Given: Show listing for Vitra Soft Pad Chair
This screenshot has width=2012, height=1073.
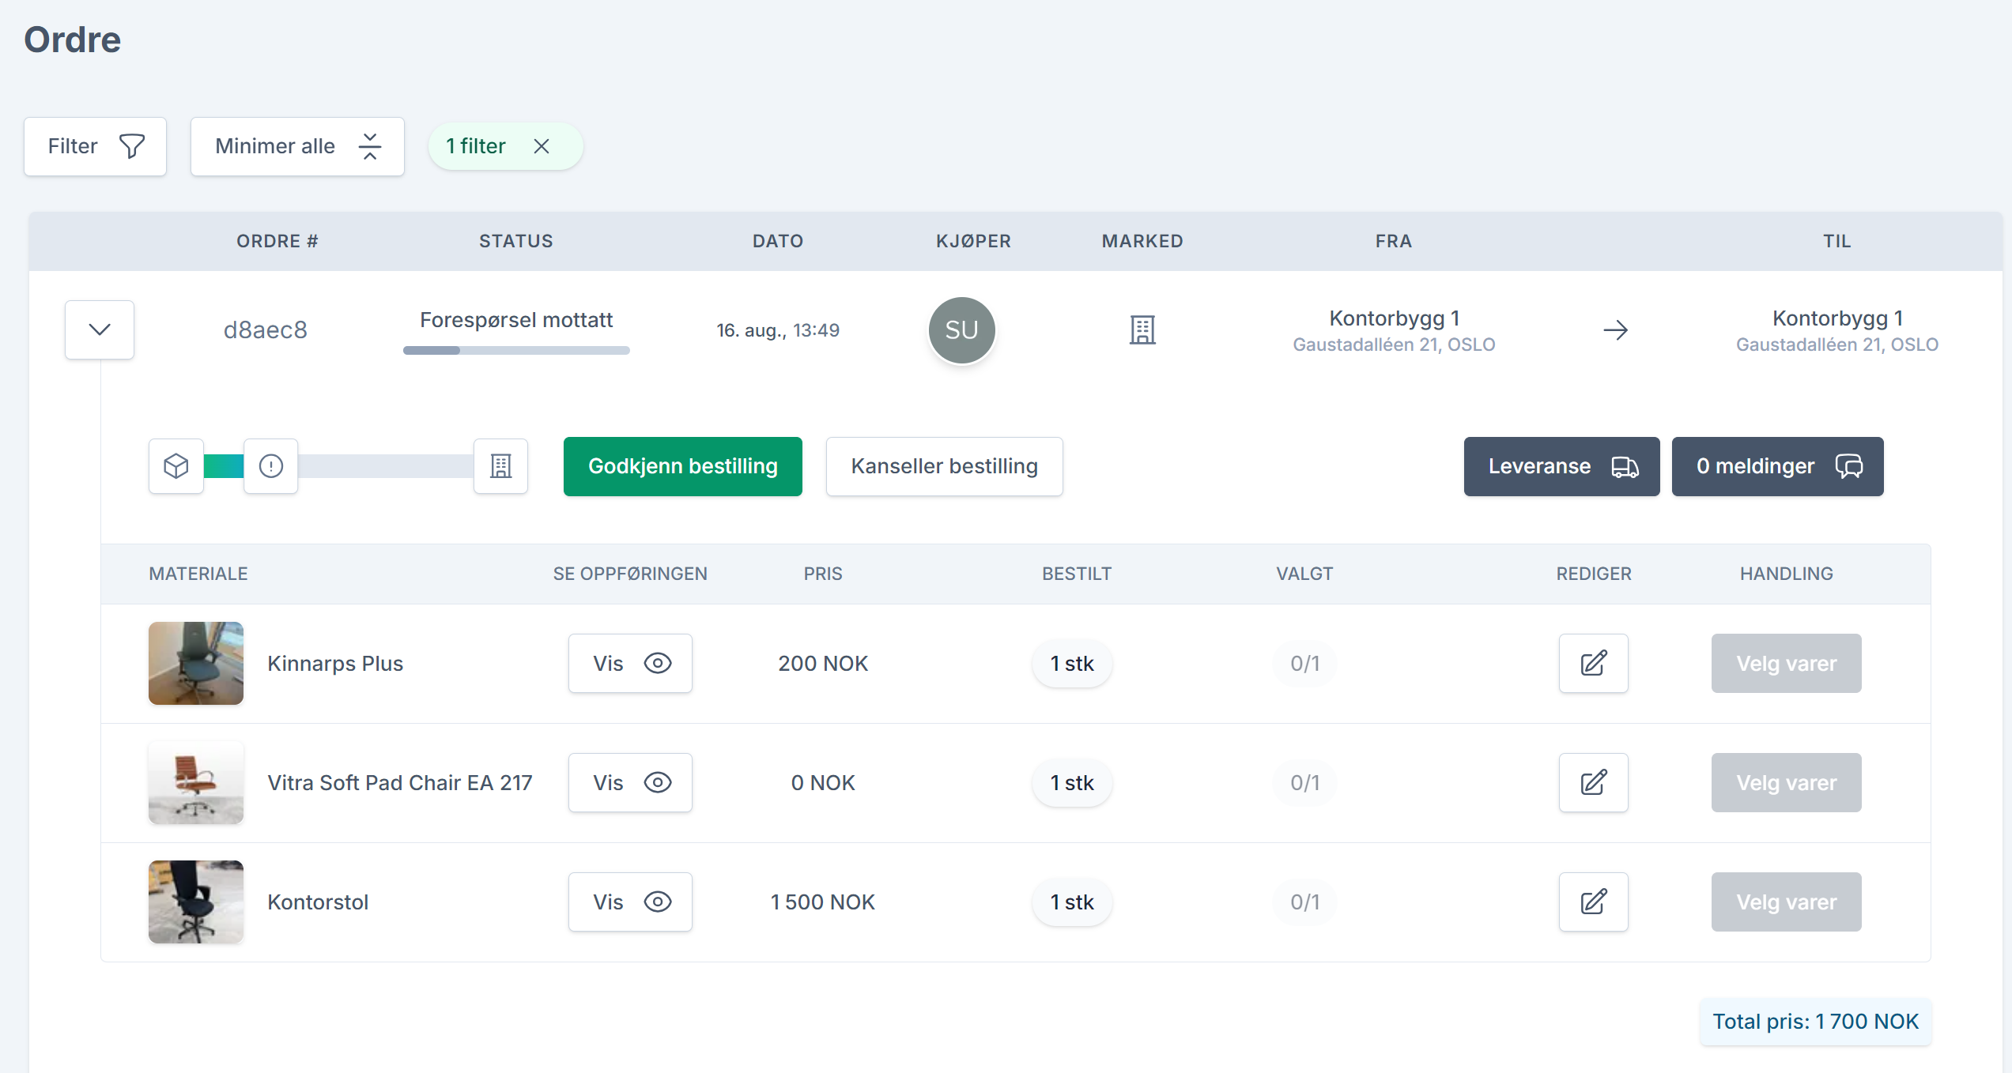Looking at the screenshot, I should [x=630, y=782].
